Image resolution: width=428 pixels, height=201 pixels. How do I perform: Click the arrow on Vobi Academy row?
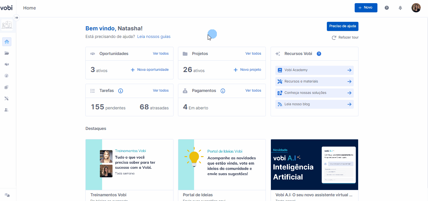[349, 70]
